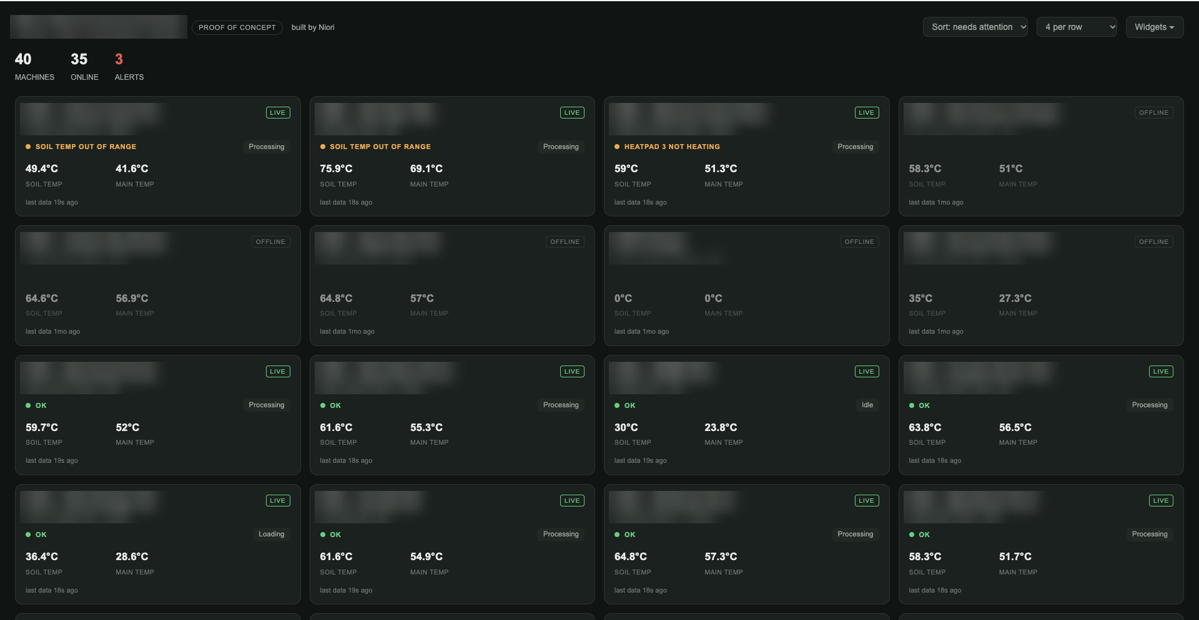Click the HEATPAD 3 NOT HEATING alert

667,147
